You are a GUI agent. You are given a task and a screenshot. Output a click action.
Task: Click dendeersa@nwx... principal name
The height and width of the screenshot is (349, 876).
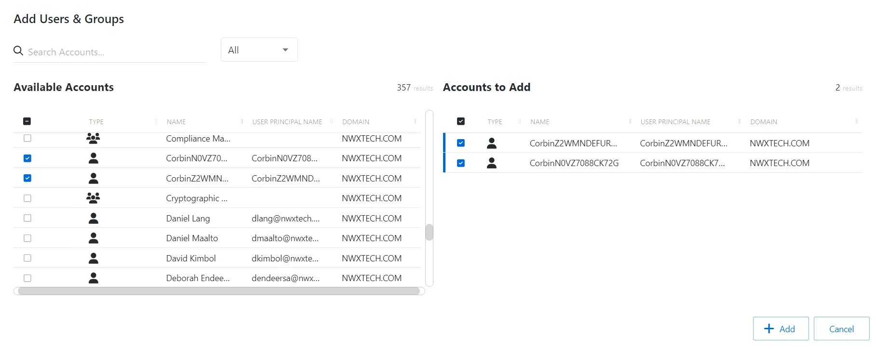pyautogui.click(x=285, y=278)
